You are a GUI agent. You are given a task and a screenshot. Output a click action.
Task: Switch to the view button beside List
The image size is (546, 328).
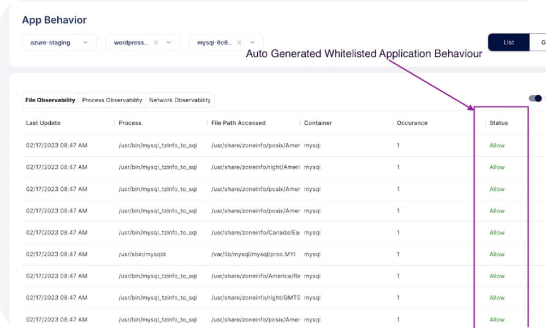[539, 42]
